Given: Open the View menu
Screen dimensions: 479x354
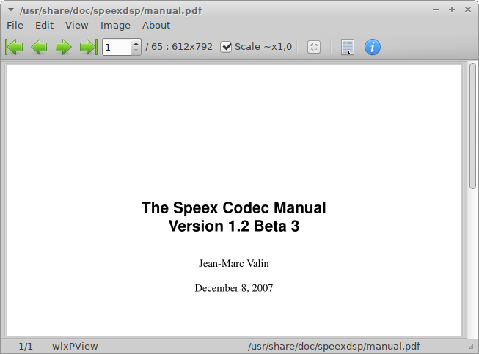Looking at the screenshot, I should [x=77, y=26].
